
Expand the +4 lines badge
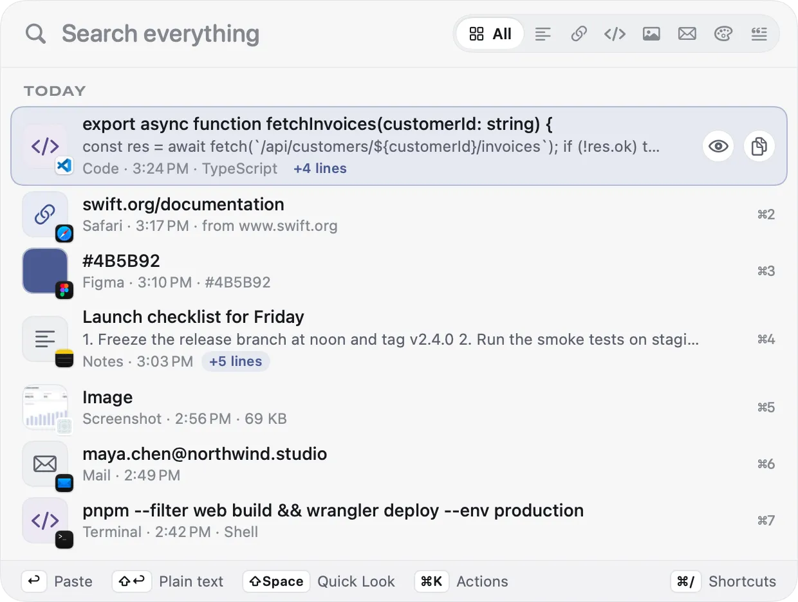click(320, 169)
